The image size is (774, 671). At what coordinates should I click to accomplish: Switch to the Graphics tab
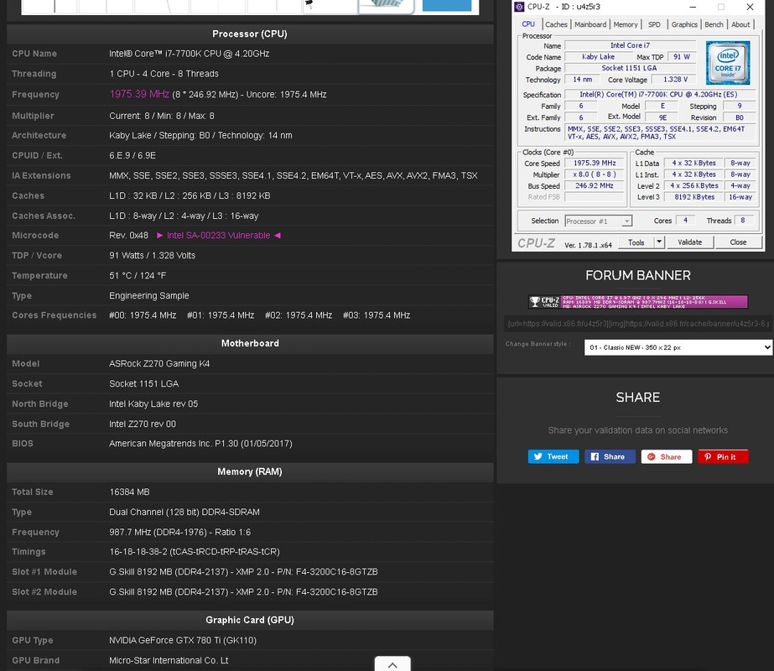click(684, 24)
